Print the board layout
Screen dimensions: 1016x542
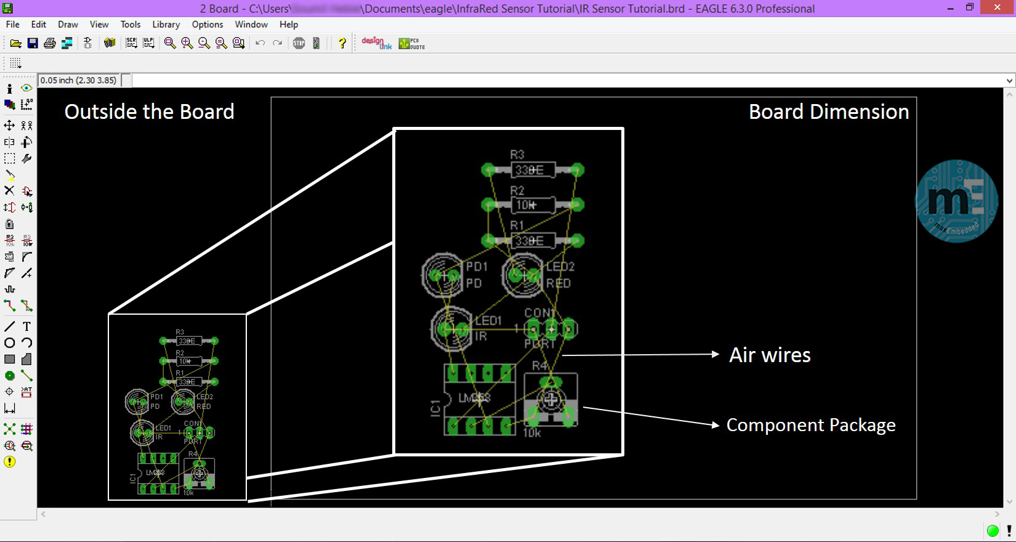50,43
